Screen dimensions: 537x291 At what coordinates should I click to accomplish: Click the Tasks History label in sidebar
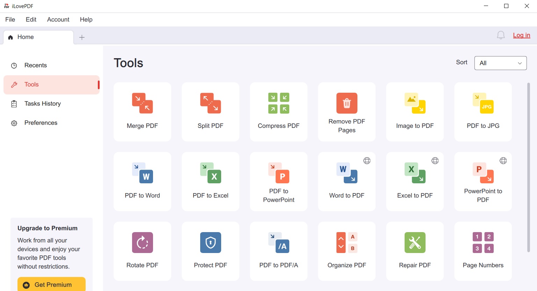click(43, 104)
